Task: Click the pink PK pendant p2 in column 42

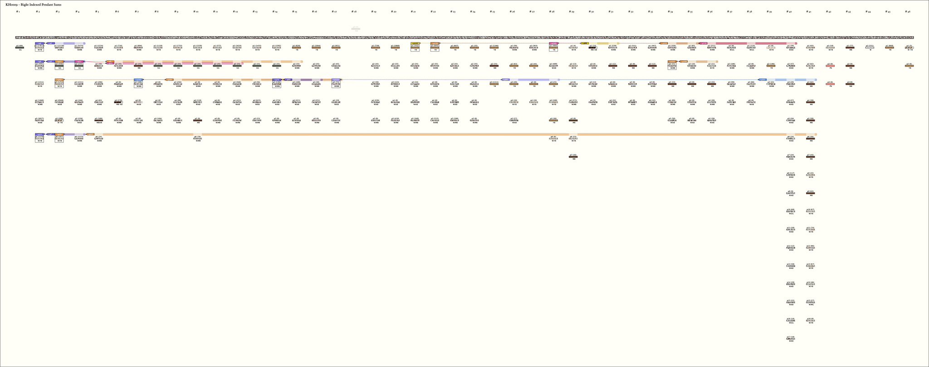Action: (x=830, y=66)
